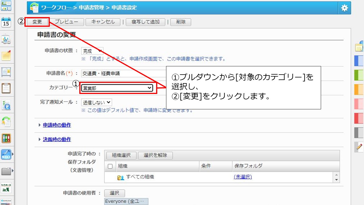Click the green running-figure banner icon
Screen dimensions: 364x205
6,188
